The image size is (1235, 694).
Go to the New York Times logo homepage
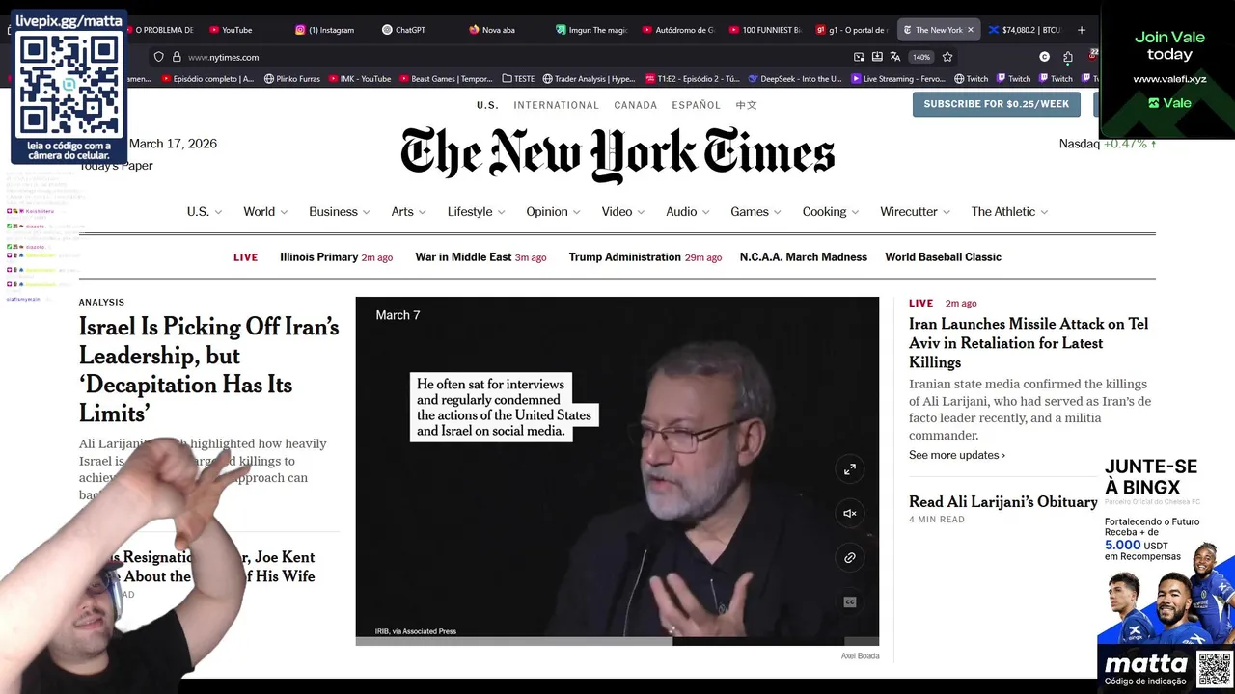point(617,154)
